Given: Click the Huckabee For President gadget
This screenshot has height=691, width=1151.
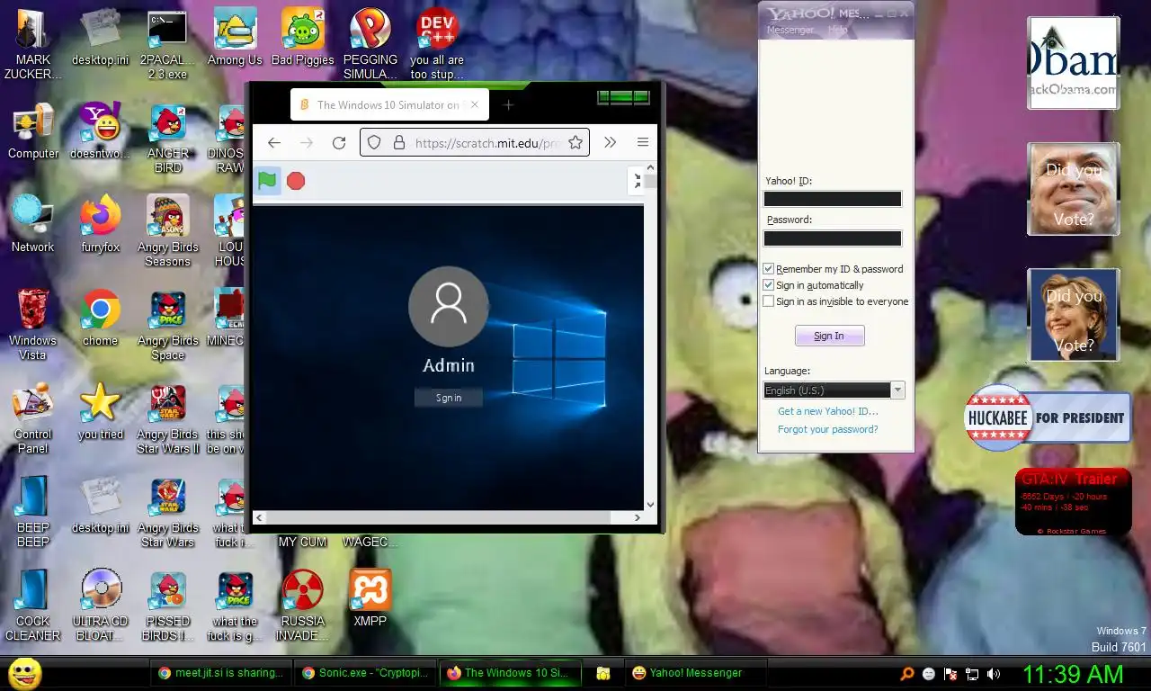Looking at the screenshot, I should coord(1047,417).
